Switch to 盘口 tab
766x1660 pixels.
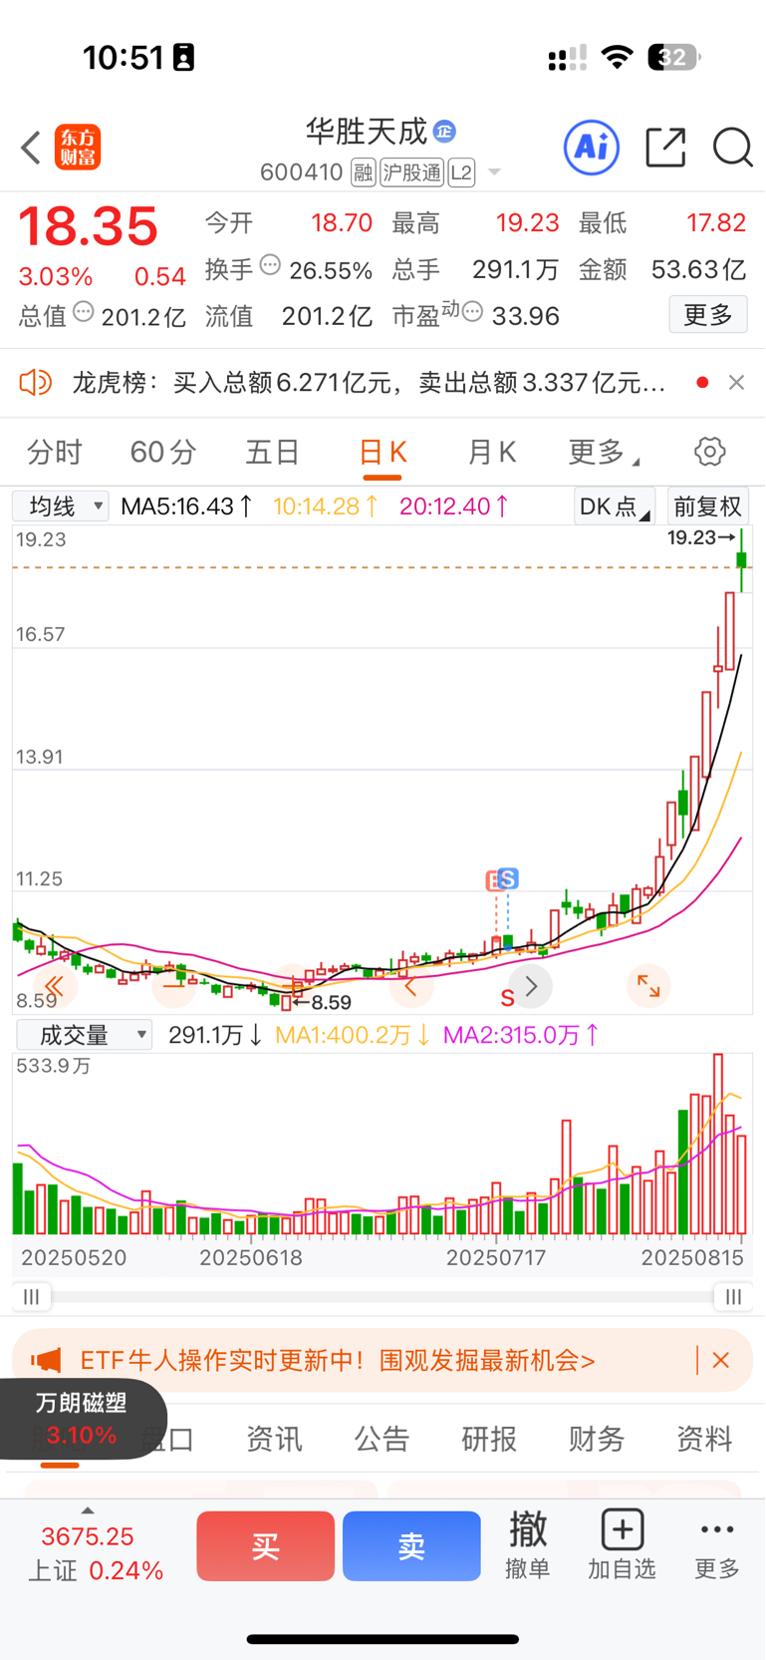pyautogui.click(x=167, y=1439)
